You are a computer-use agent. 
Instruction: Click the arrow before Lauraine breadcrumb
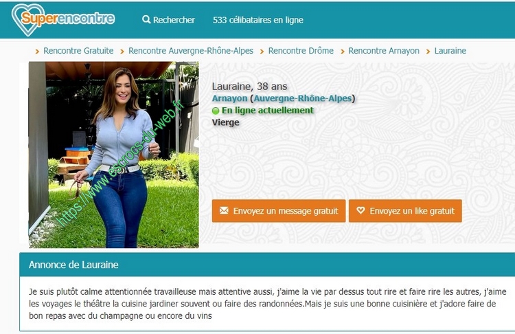pos(428,52)
